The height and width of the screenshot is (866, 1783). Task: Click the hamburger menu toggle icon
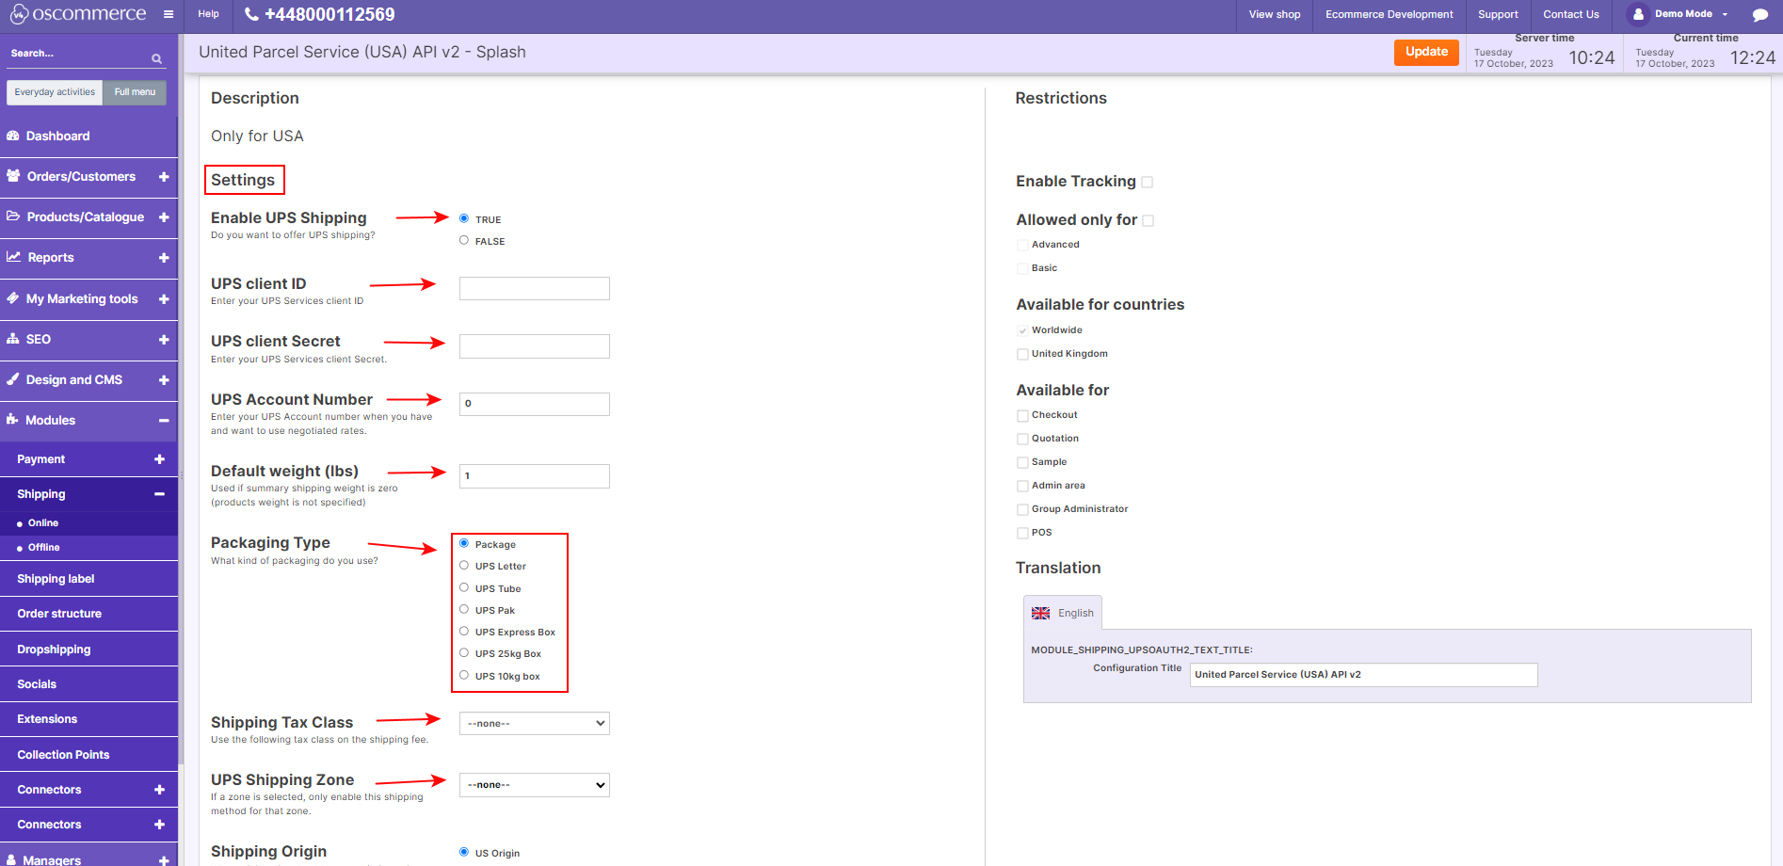click(169, 14)
